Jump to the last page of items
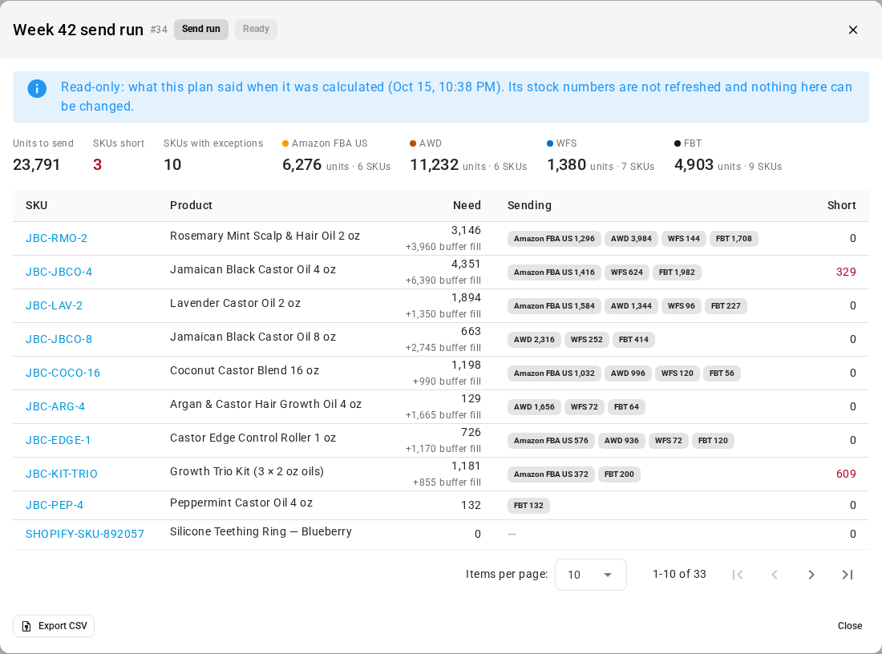This screenshot has height=654, width=882. pos(848,575)
